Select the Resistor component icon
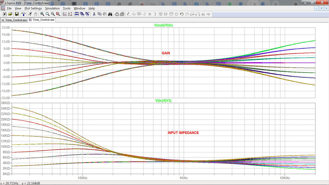This screenshot has width=329, height=185. 144,14
